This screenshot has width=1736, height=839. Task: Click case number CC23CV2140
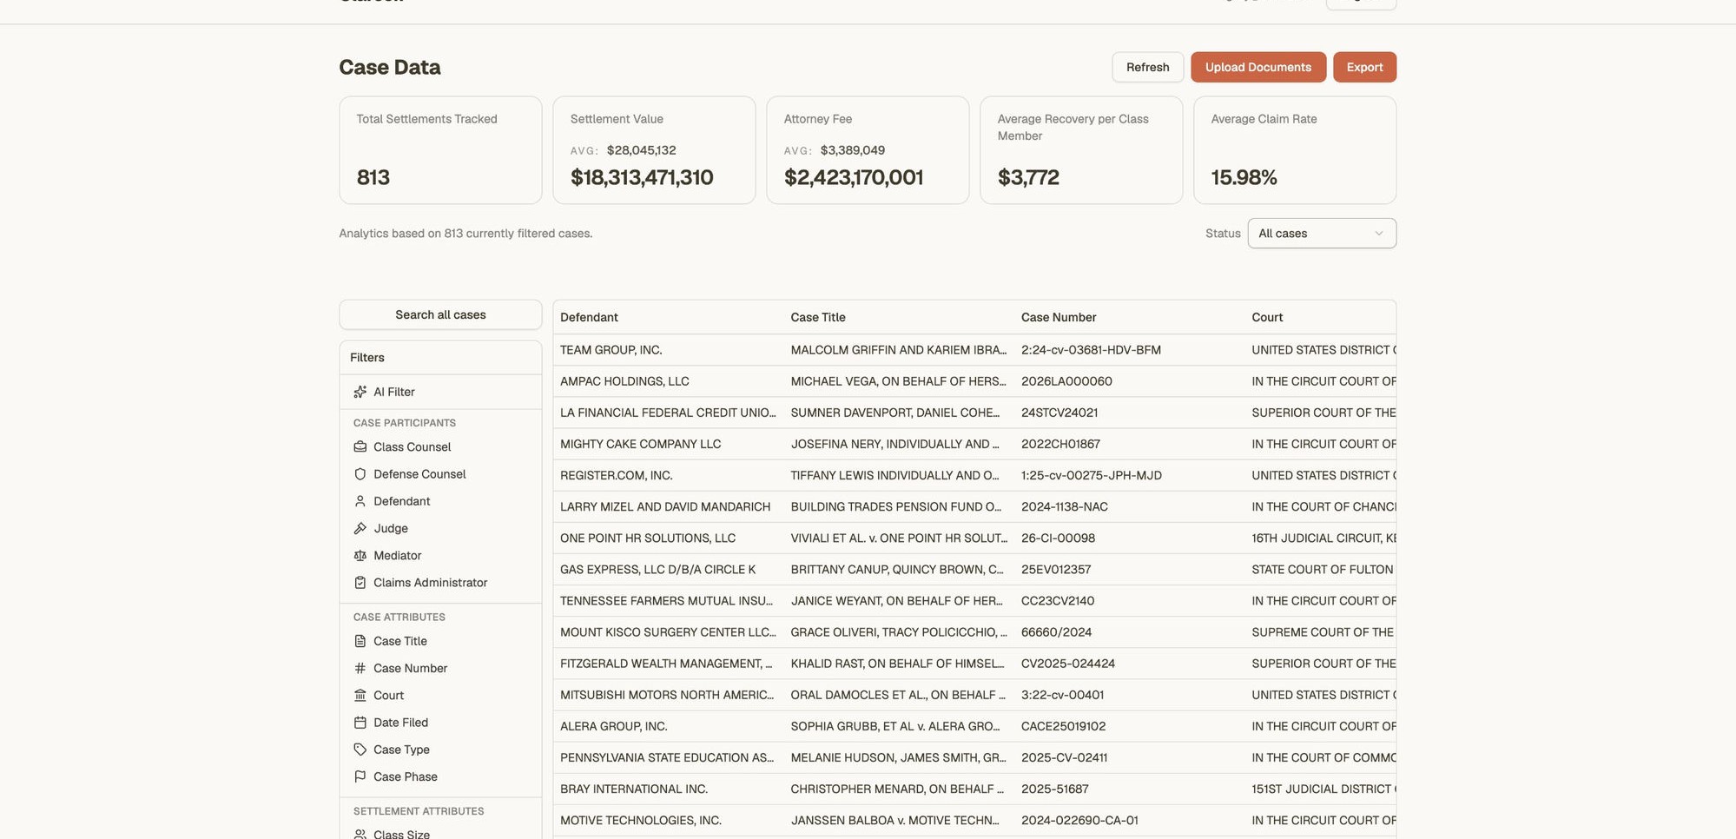point(1058,601)
